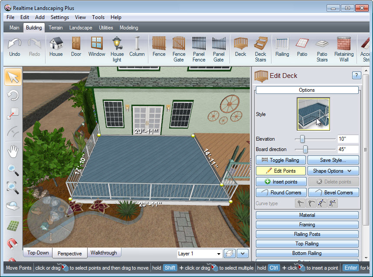Click the Board direction slider handle
This screenshot has height=277, width=373.
point(305,149)
